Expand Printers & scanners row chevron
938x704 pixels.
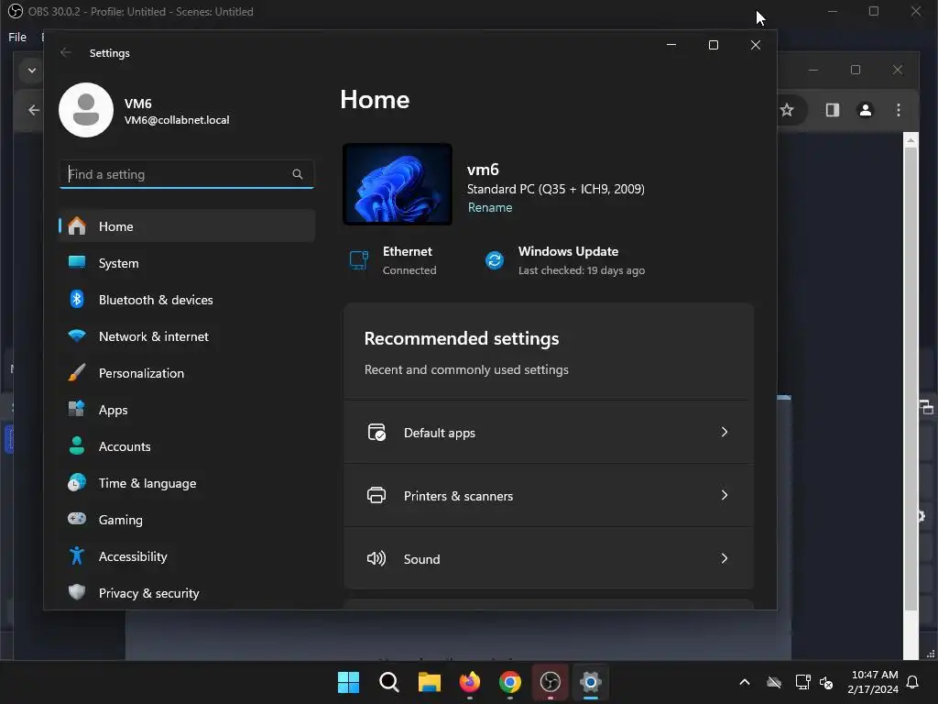click(x=725, y=495)
